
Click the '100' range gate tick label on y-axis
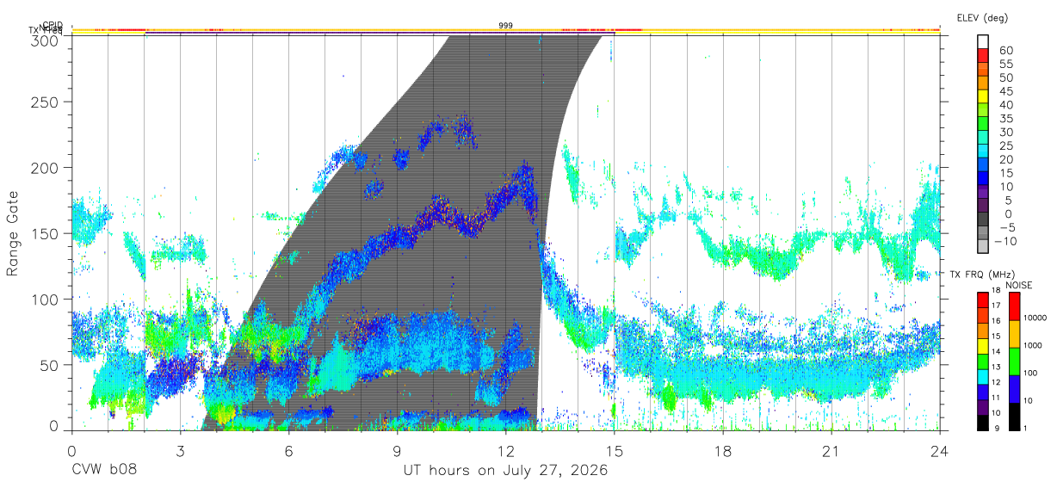point(46,299)
